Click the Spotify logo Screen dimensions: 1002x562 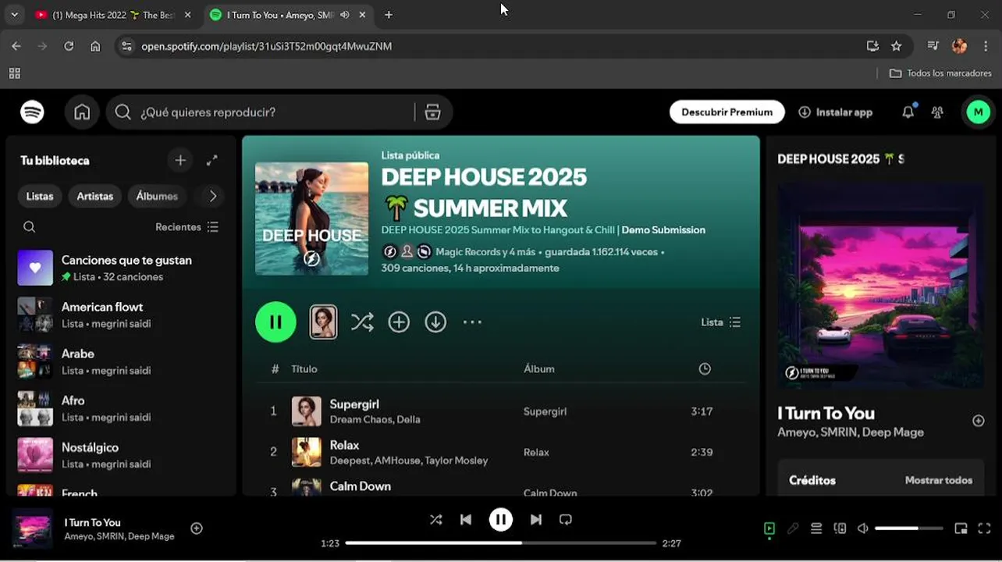(32, 112)
